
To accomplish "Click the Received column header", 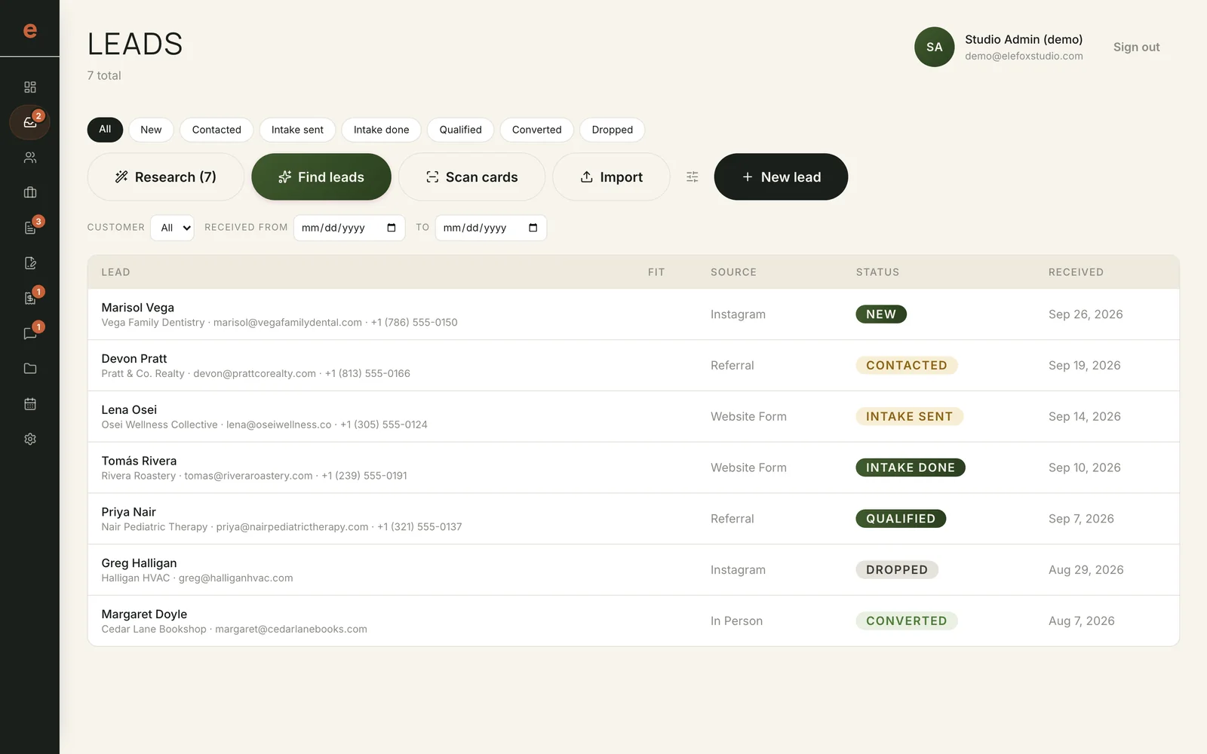I will click(x=1076, y=272).
